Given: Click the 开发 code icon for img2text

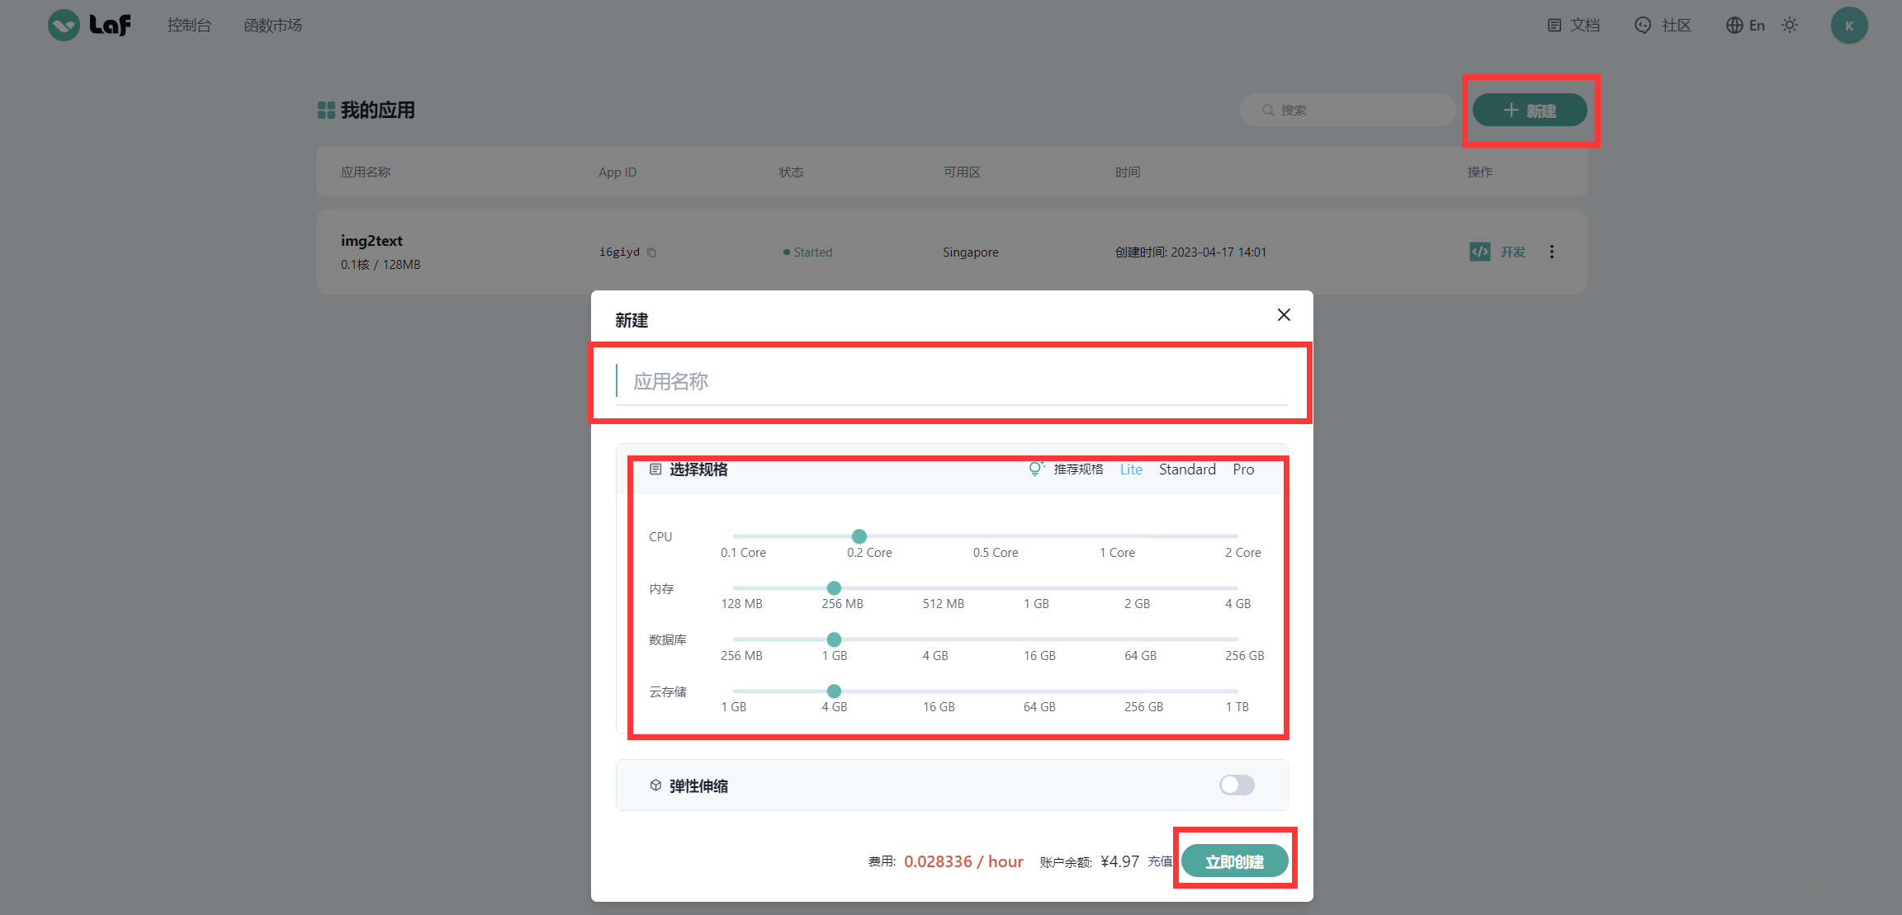Looking at the screenshot, I should [1479, 252].
